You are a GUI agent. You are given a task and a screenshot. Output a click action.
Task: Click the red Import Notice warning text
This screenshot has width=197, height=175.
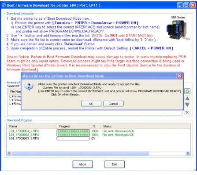point(96,63)
